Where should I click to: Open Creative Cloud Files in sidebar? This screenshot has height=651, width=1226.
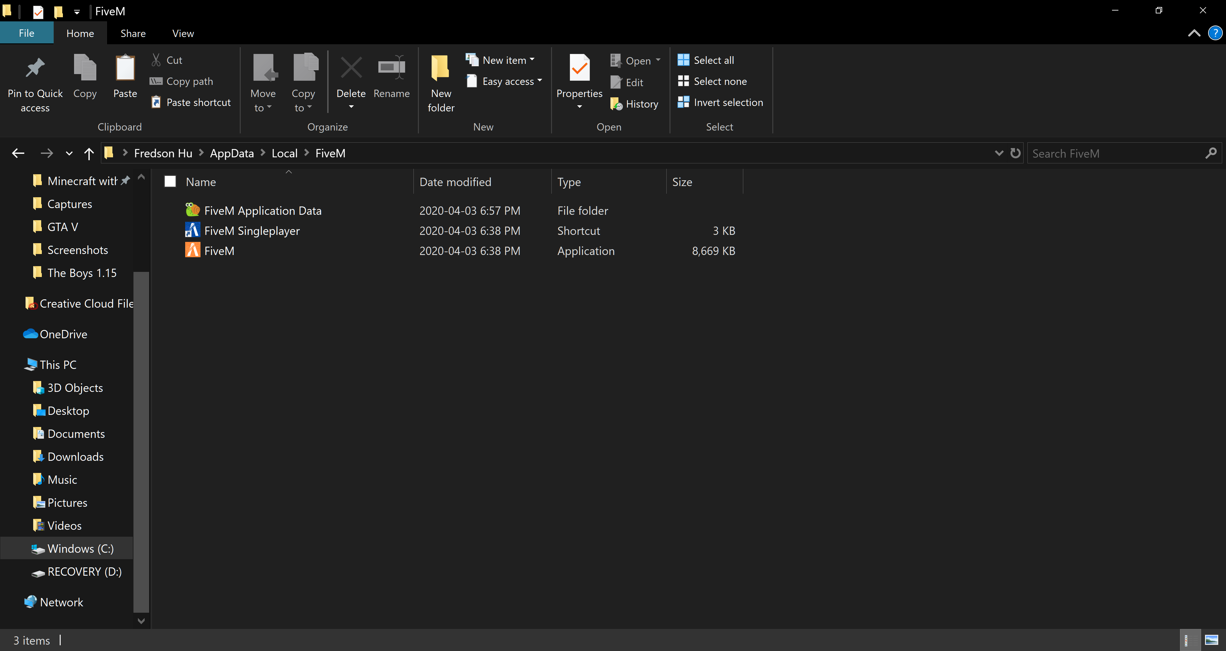(79, 303)
